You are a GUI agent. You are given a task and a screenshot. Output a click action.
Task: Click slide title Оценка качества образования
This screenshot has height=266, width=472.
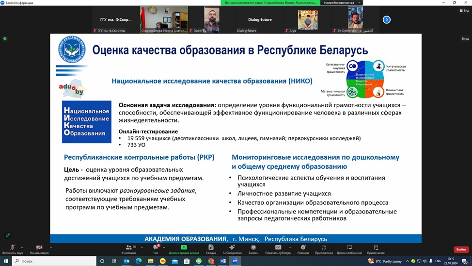(230, 50)
